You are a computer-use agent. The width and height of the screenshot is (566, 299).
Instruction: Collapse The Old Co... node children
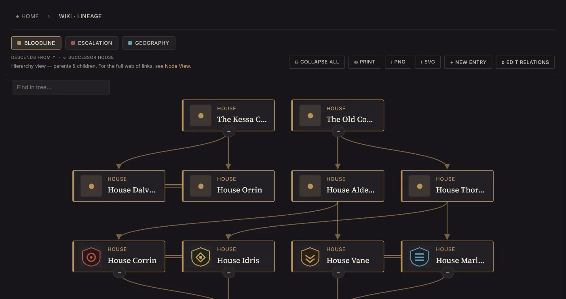[338, 131]
